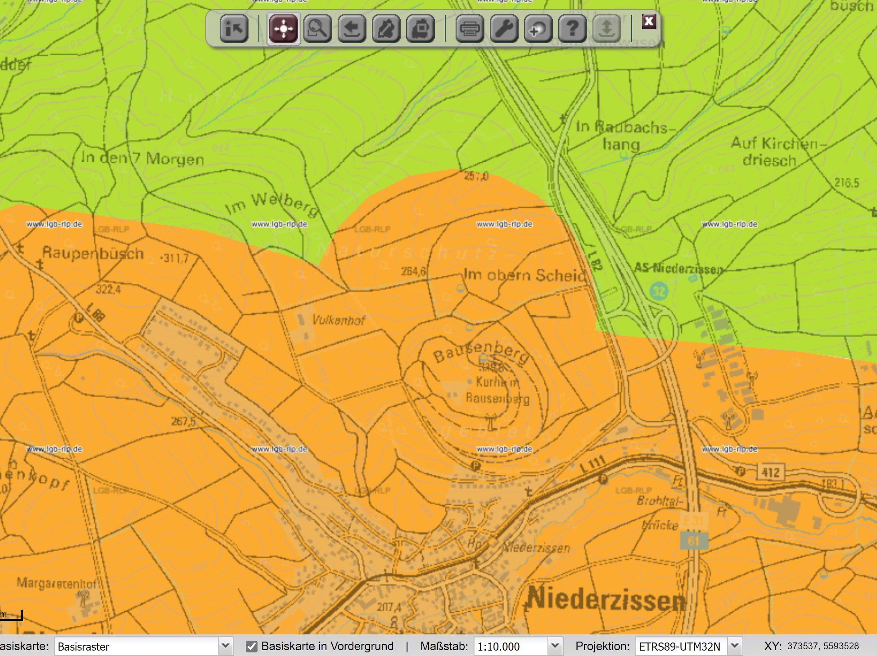Click the Niederzissen town label
Viewport: 877px width, 656px height.
click(606, 599)
